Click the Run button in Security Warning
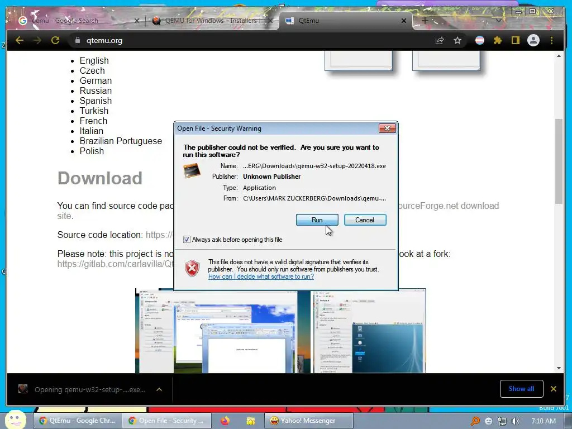 click(317, 220)
